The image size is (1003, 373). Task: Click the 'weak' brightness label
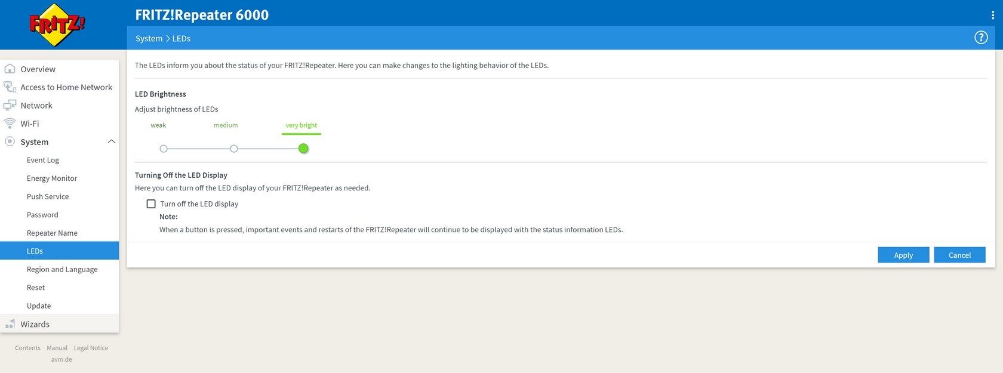point(158,125)
